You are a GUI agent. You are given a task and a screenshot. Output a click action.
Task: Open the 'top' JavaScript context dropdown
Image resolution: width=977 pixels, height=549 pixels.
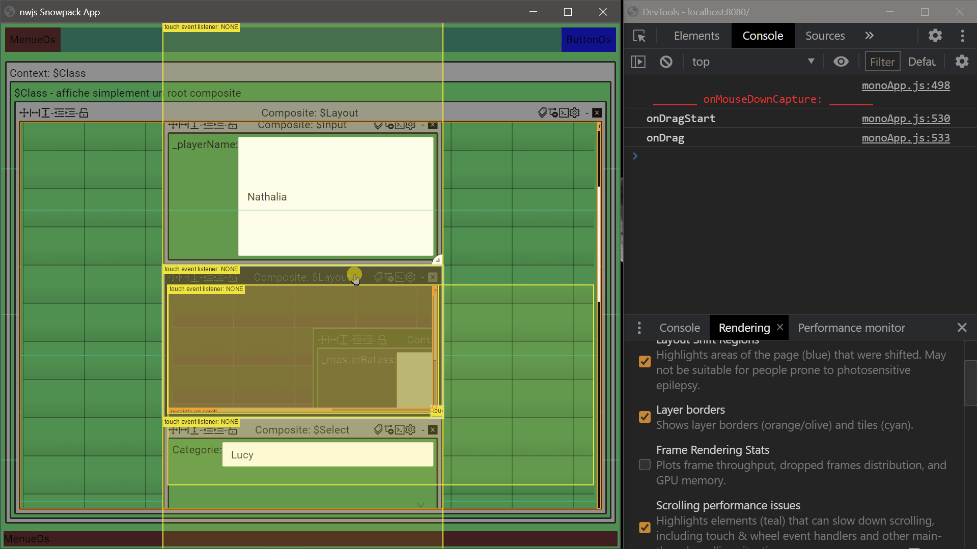click(752, 62)
